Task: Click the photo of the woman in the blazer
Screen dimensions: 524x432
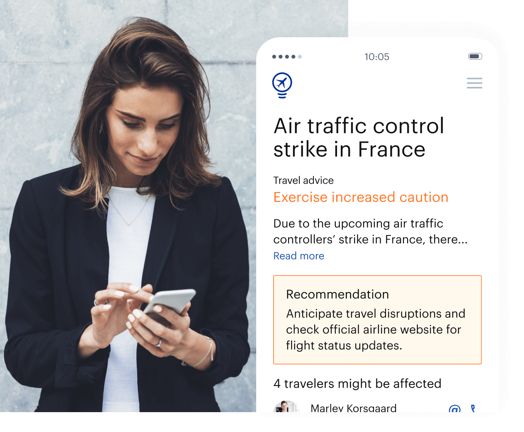Action: click(x=128, y=206)
